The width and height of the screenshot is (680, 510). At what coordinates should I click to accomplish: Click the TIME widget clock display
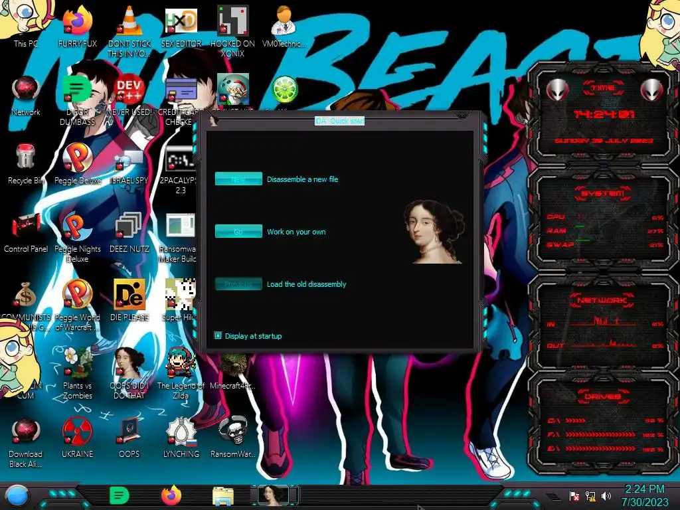click(x=604, y=114)
